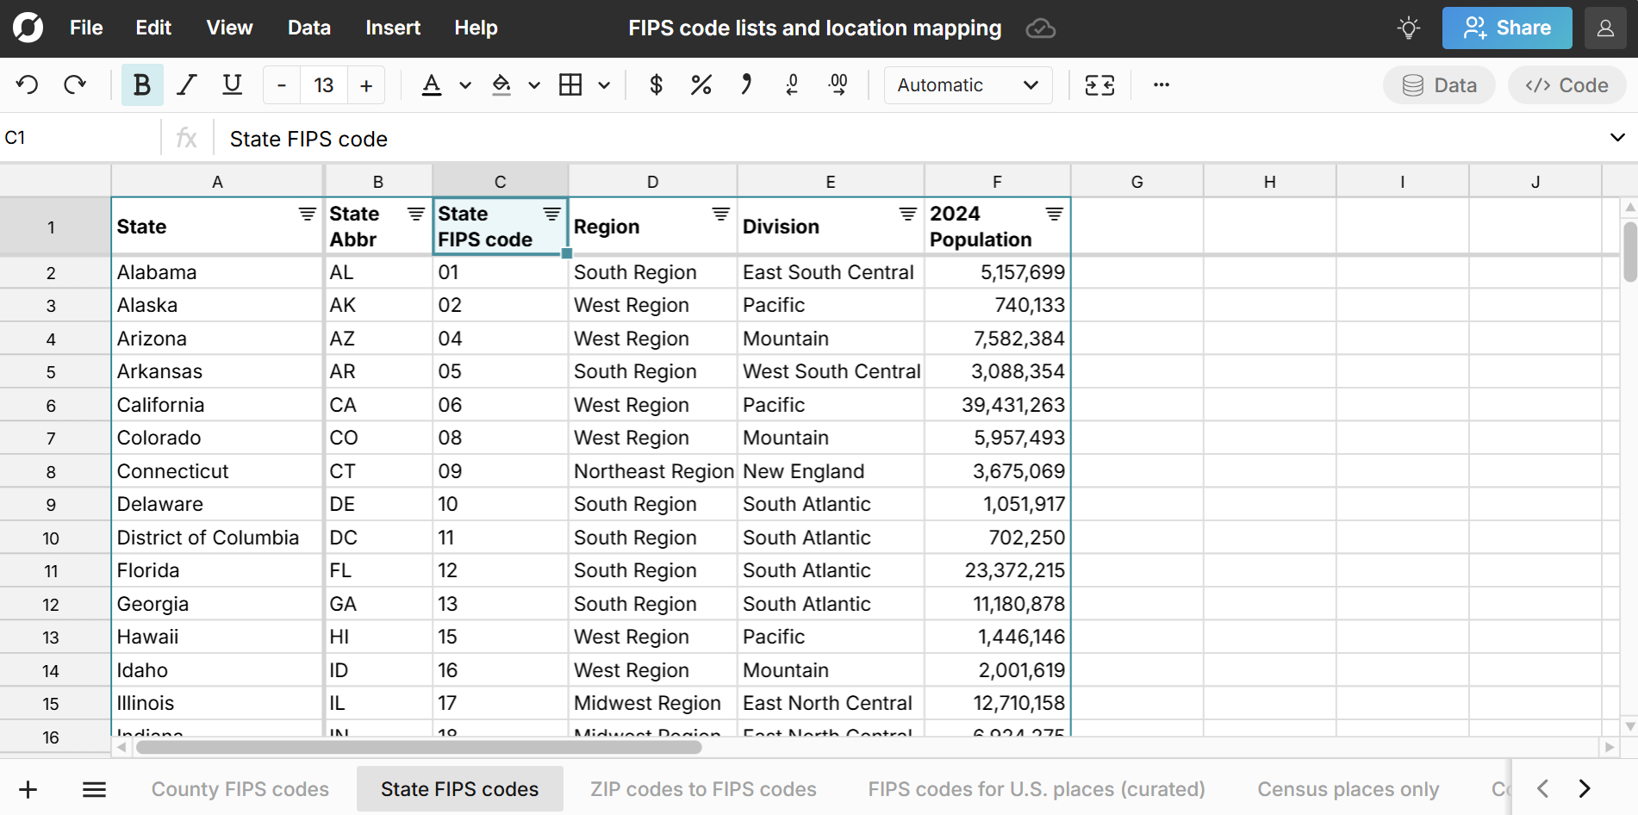Apply borders to the selected cell
This screenshot has width=1638, height=815.
572,84
